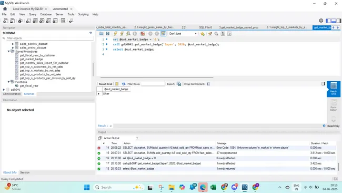The image size is (342, 193).
Task: Expand the gdb041 schema node
Action: coord(4,90)
